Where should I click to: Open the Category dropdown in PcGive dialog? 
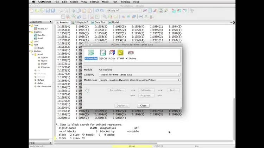click(x=140, y=75)
